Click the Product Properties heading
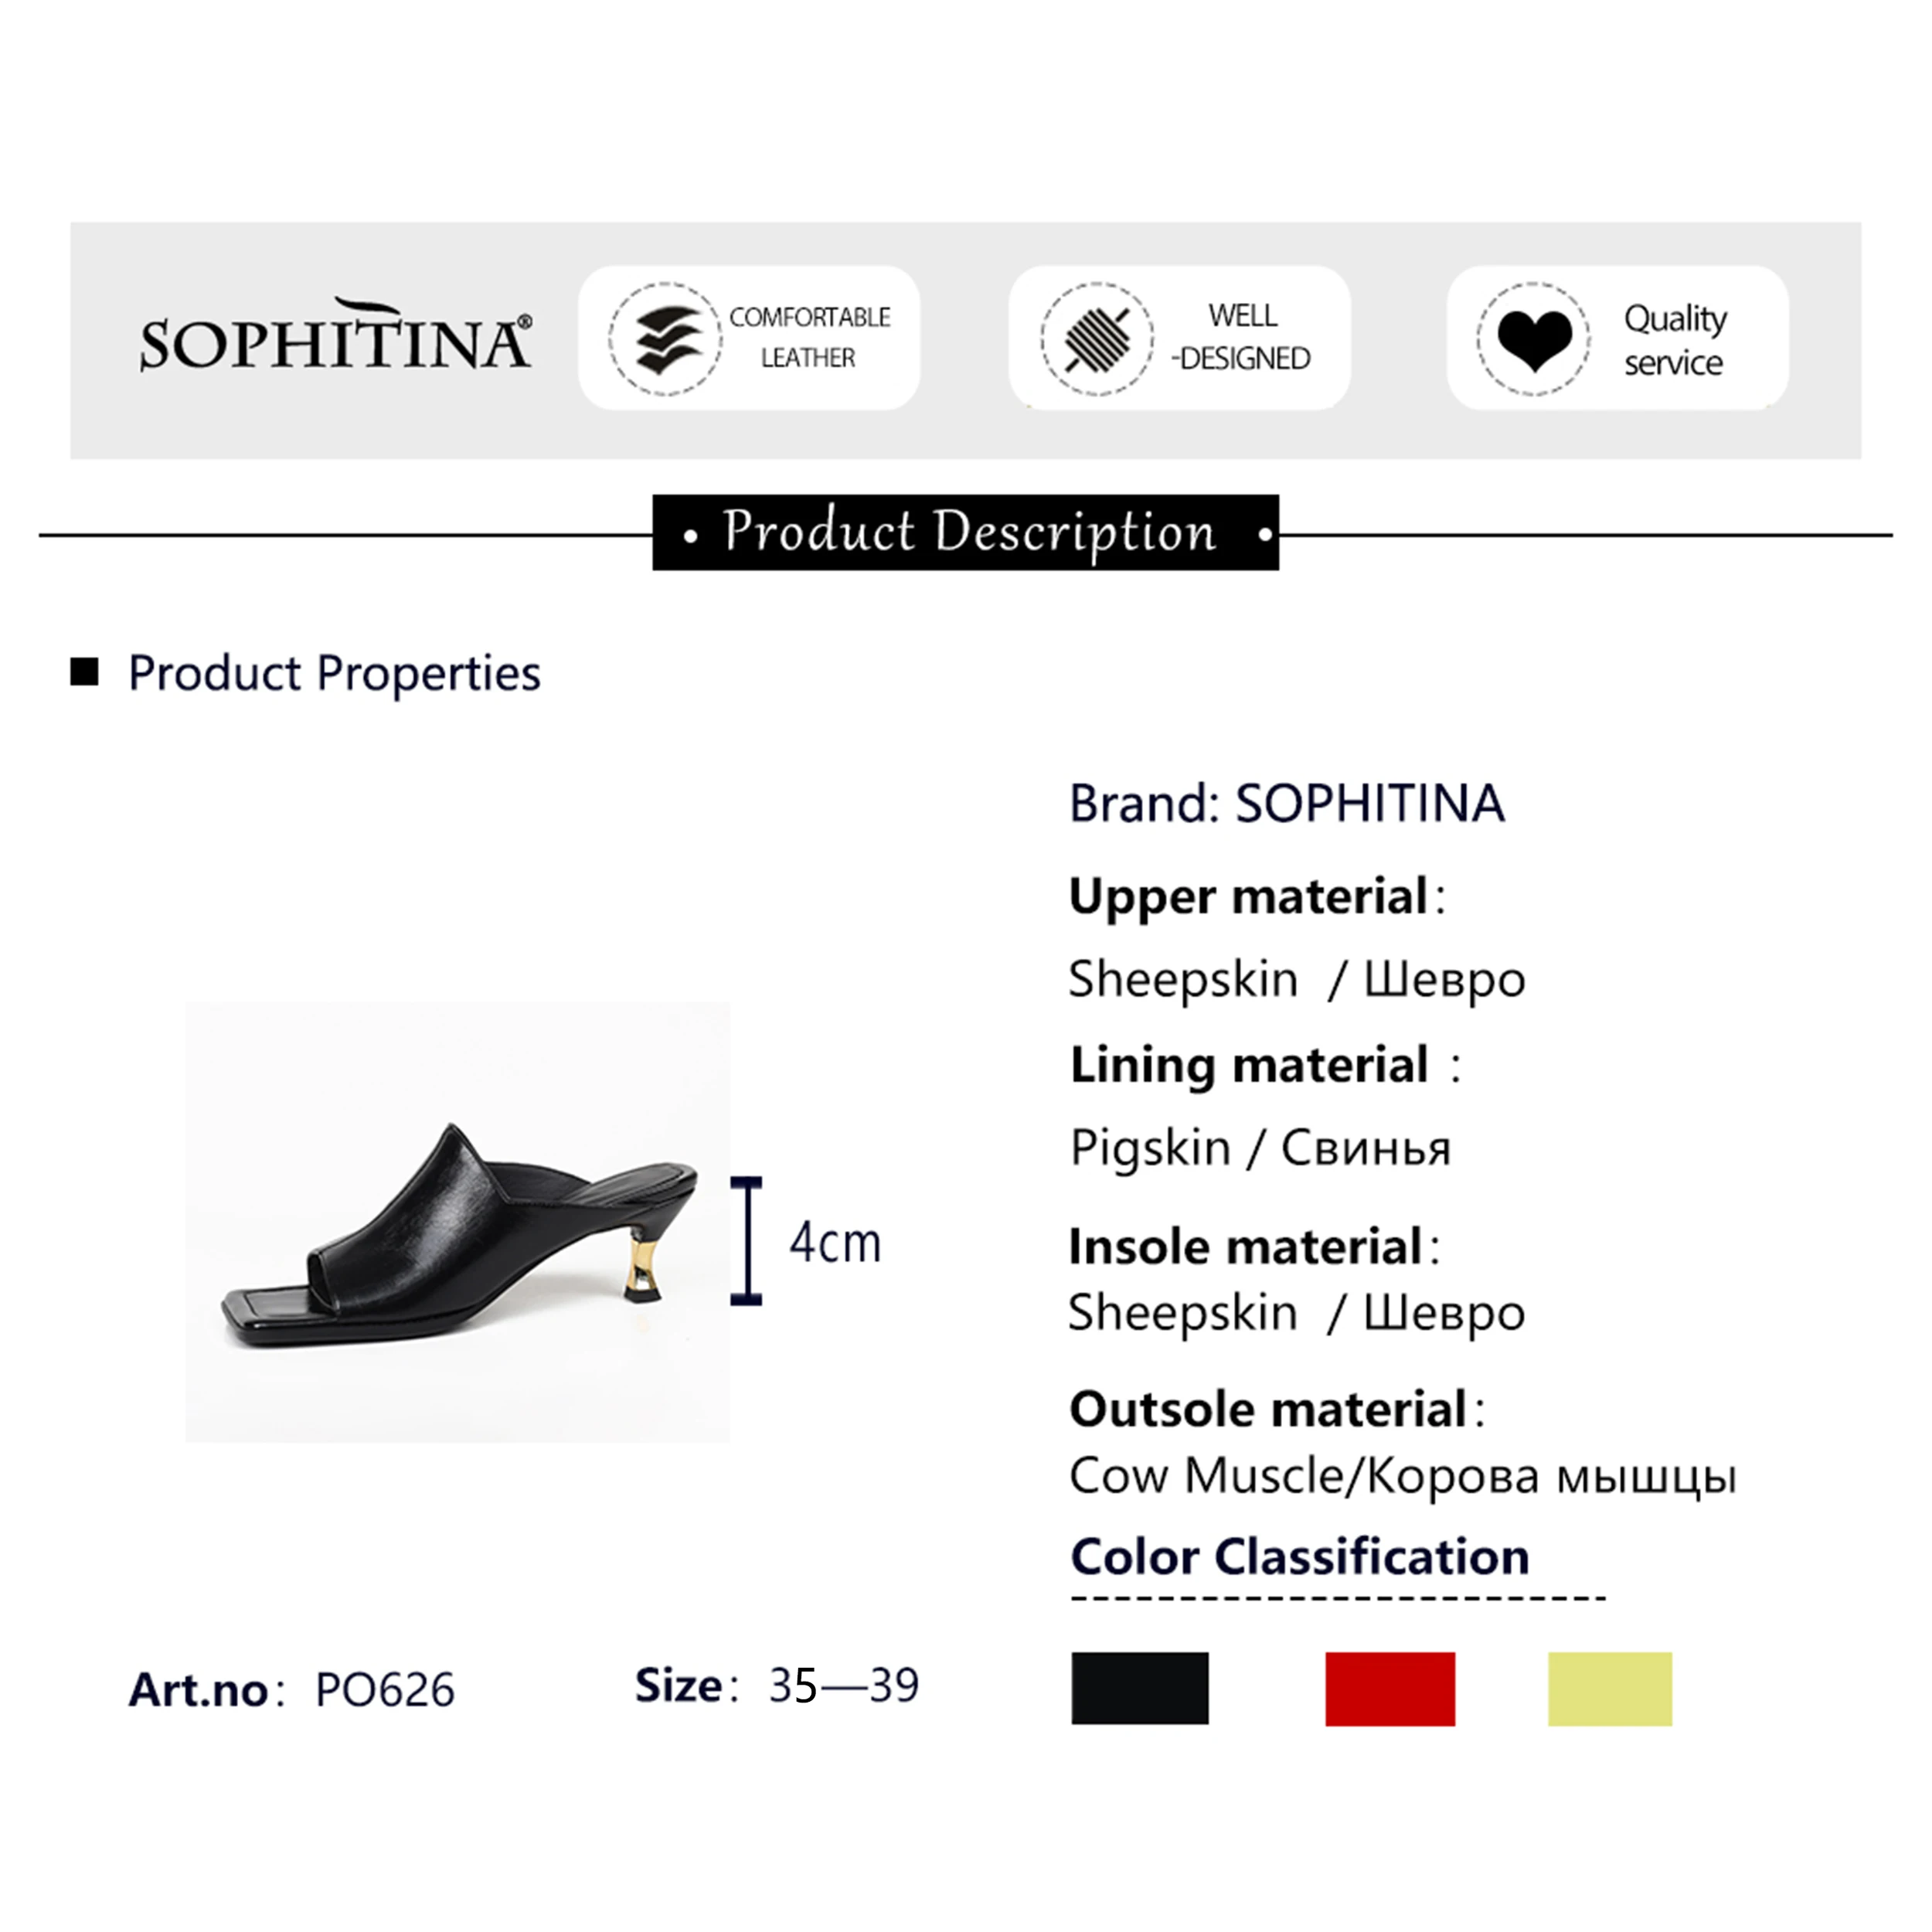Screen dimensions: 1932x1932 tap(334, 673)
